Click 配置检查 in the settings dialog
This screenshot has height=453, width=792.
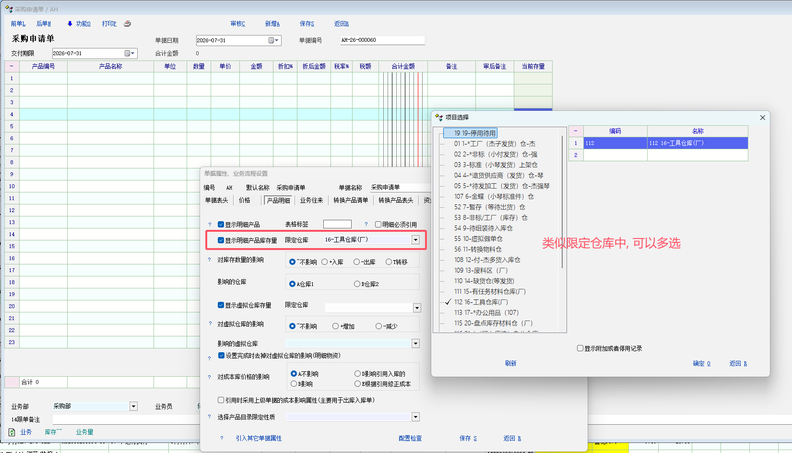[410, 439]
